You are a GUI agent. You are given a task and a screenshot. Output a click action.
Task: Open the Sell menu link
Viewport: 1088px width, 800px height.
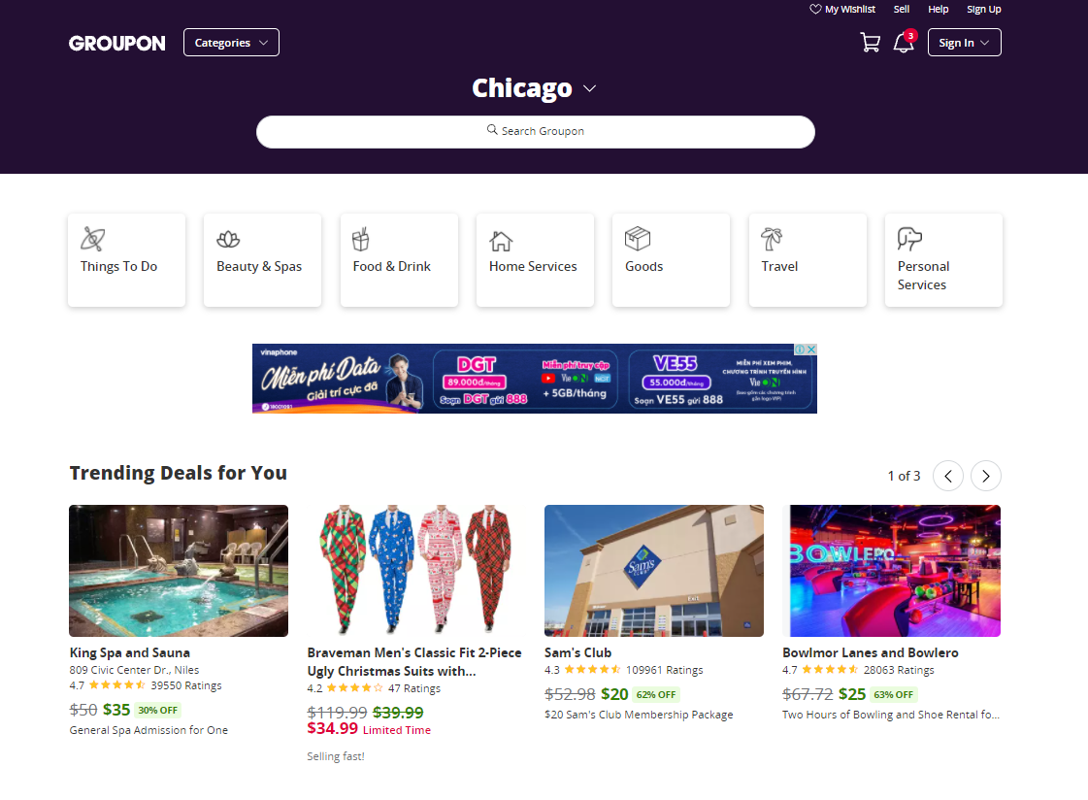[x=902, y=9]
